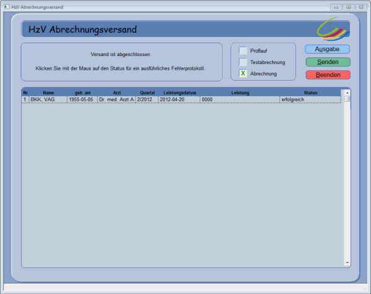Minimize the HzV Abrechnungsversand window

(x=336, y=6)
